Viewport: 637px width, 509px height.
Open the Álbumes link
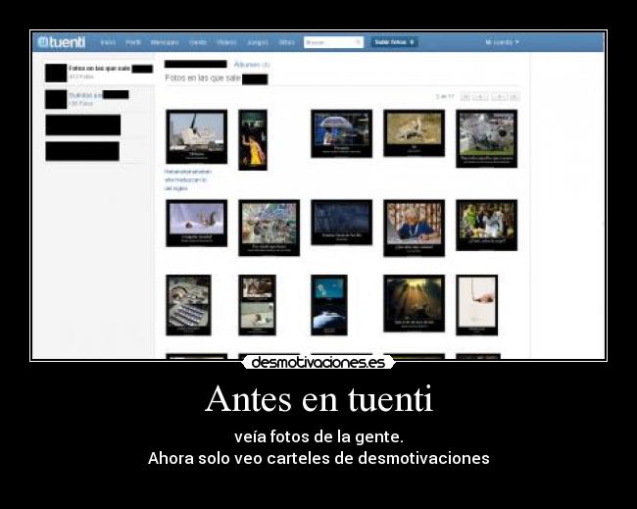point(252,65)
